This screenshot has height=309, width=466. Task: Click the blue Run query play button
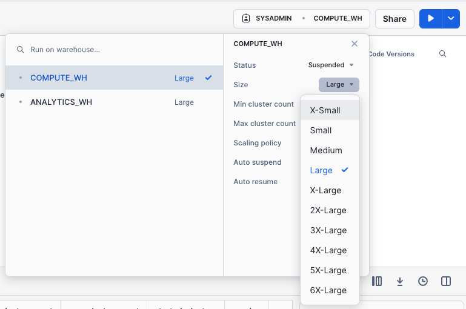pos(431,19)
